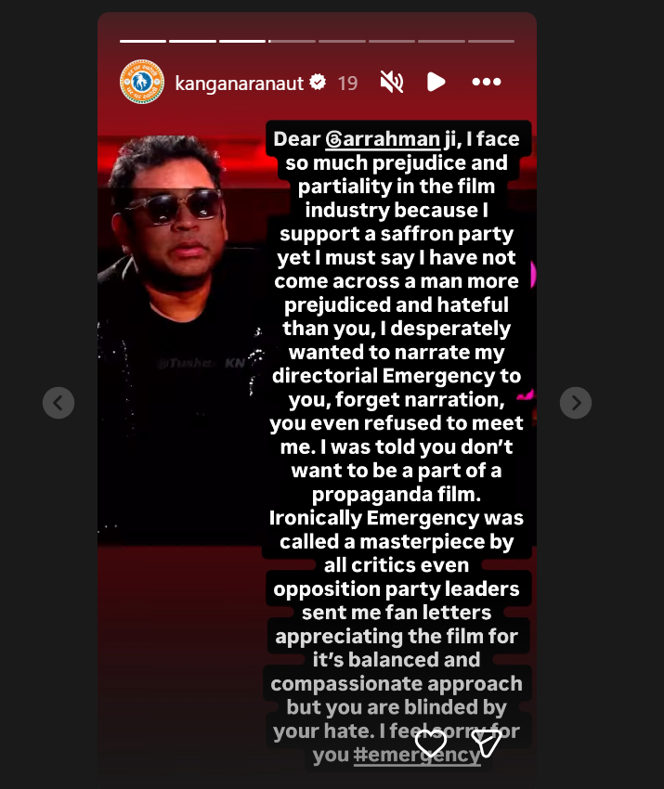Viewport: 664px width, 789px height.
Task: Jump to the fourth story progress segment
Action: [292, 41]
